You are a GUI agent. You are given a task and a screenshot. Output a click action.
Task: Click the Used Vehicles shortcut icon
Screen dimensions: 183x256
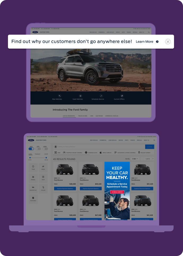pyautogui.click(x=80, y=96)
